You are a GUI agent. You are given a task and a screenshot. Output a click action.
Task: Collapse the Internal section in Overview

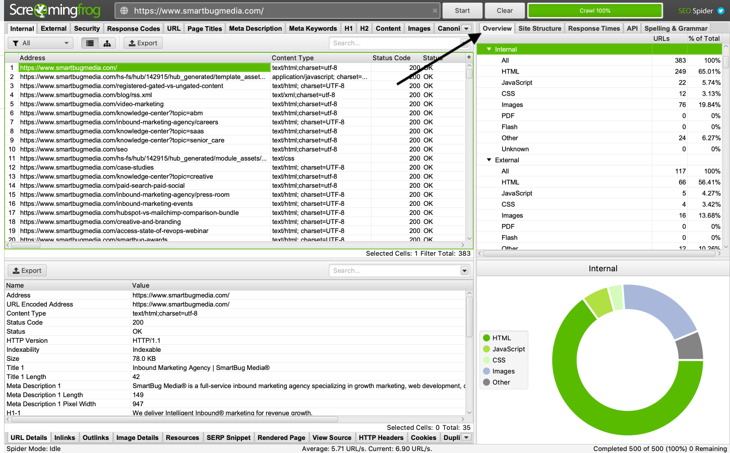coord(489,49)
